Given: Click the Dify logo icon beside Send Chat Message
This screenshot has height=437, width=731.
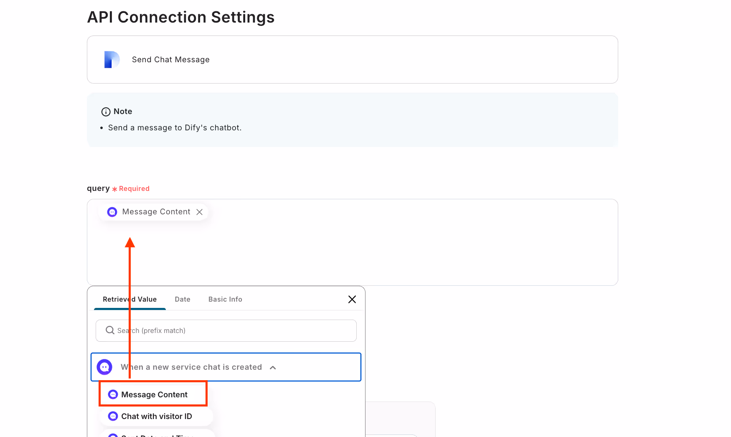Looking at the screenshot, I should (112, 59).
